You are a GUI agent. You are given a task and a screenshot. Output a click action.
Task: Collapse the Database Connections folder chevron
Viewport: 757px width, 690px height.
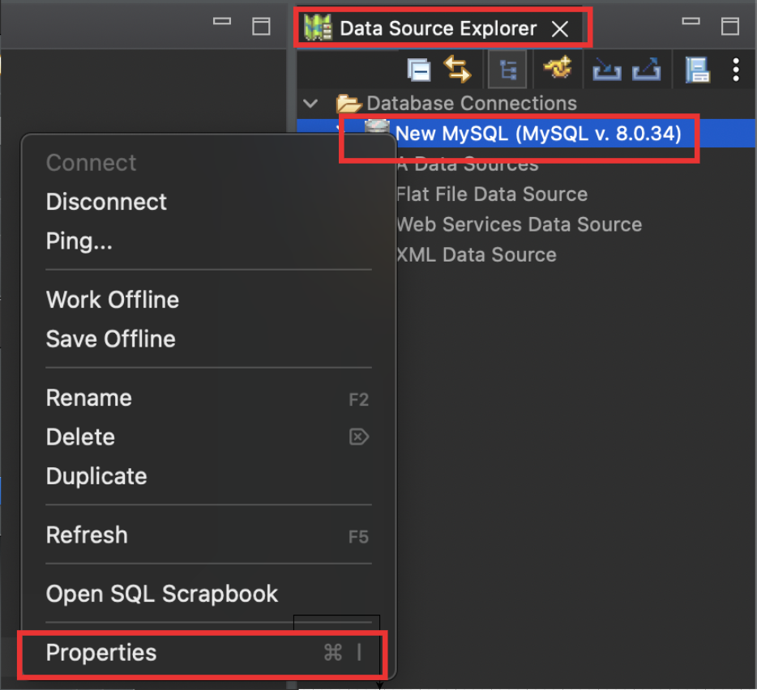[310, 104]
